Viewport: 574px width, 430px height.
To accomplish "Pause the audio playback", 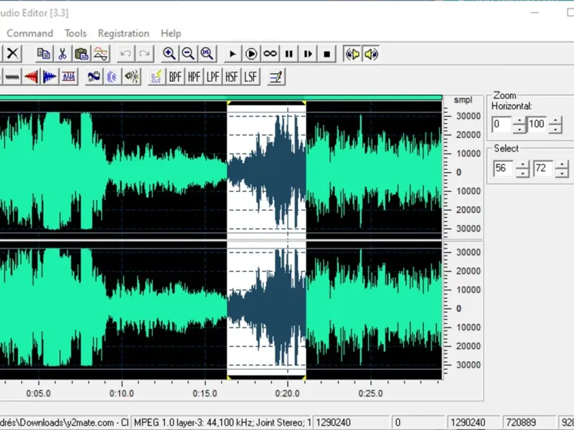I will [289, 54].
